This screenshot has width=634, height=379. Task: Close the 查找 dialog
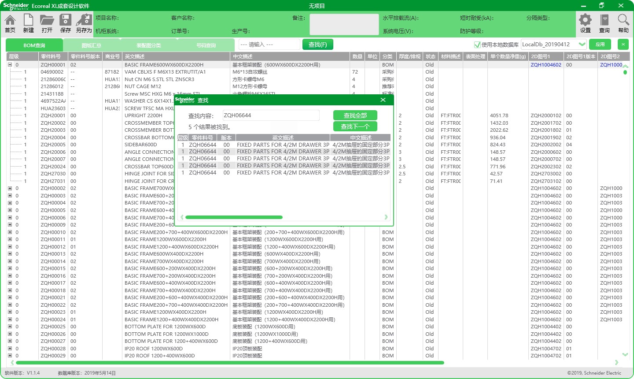(383, 100)
